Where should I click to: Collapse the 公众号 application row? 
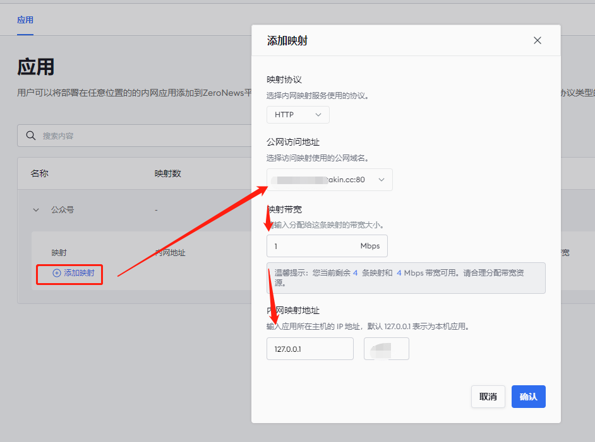(36, 210)
